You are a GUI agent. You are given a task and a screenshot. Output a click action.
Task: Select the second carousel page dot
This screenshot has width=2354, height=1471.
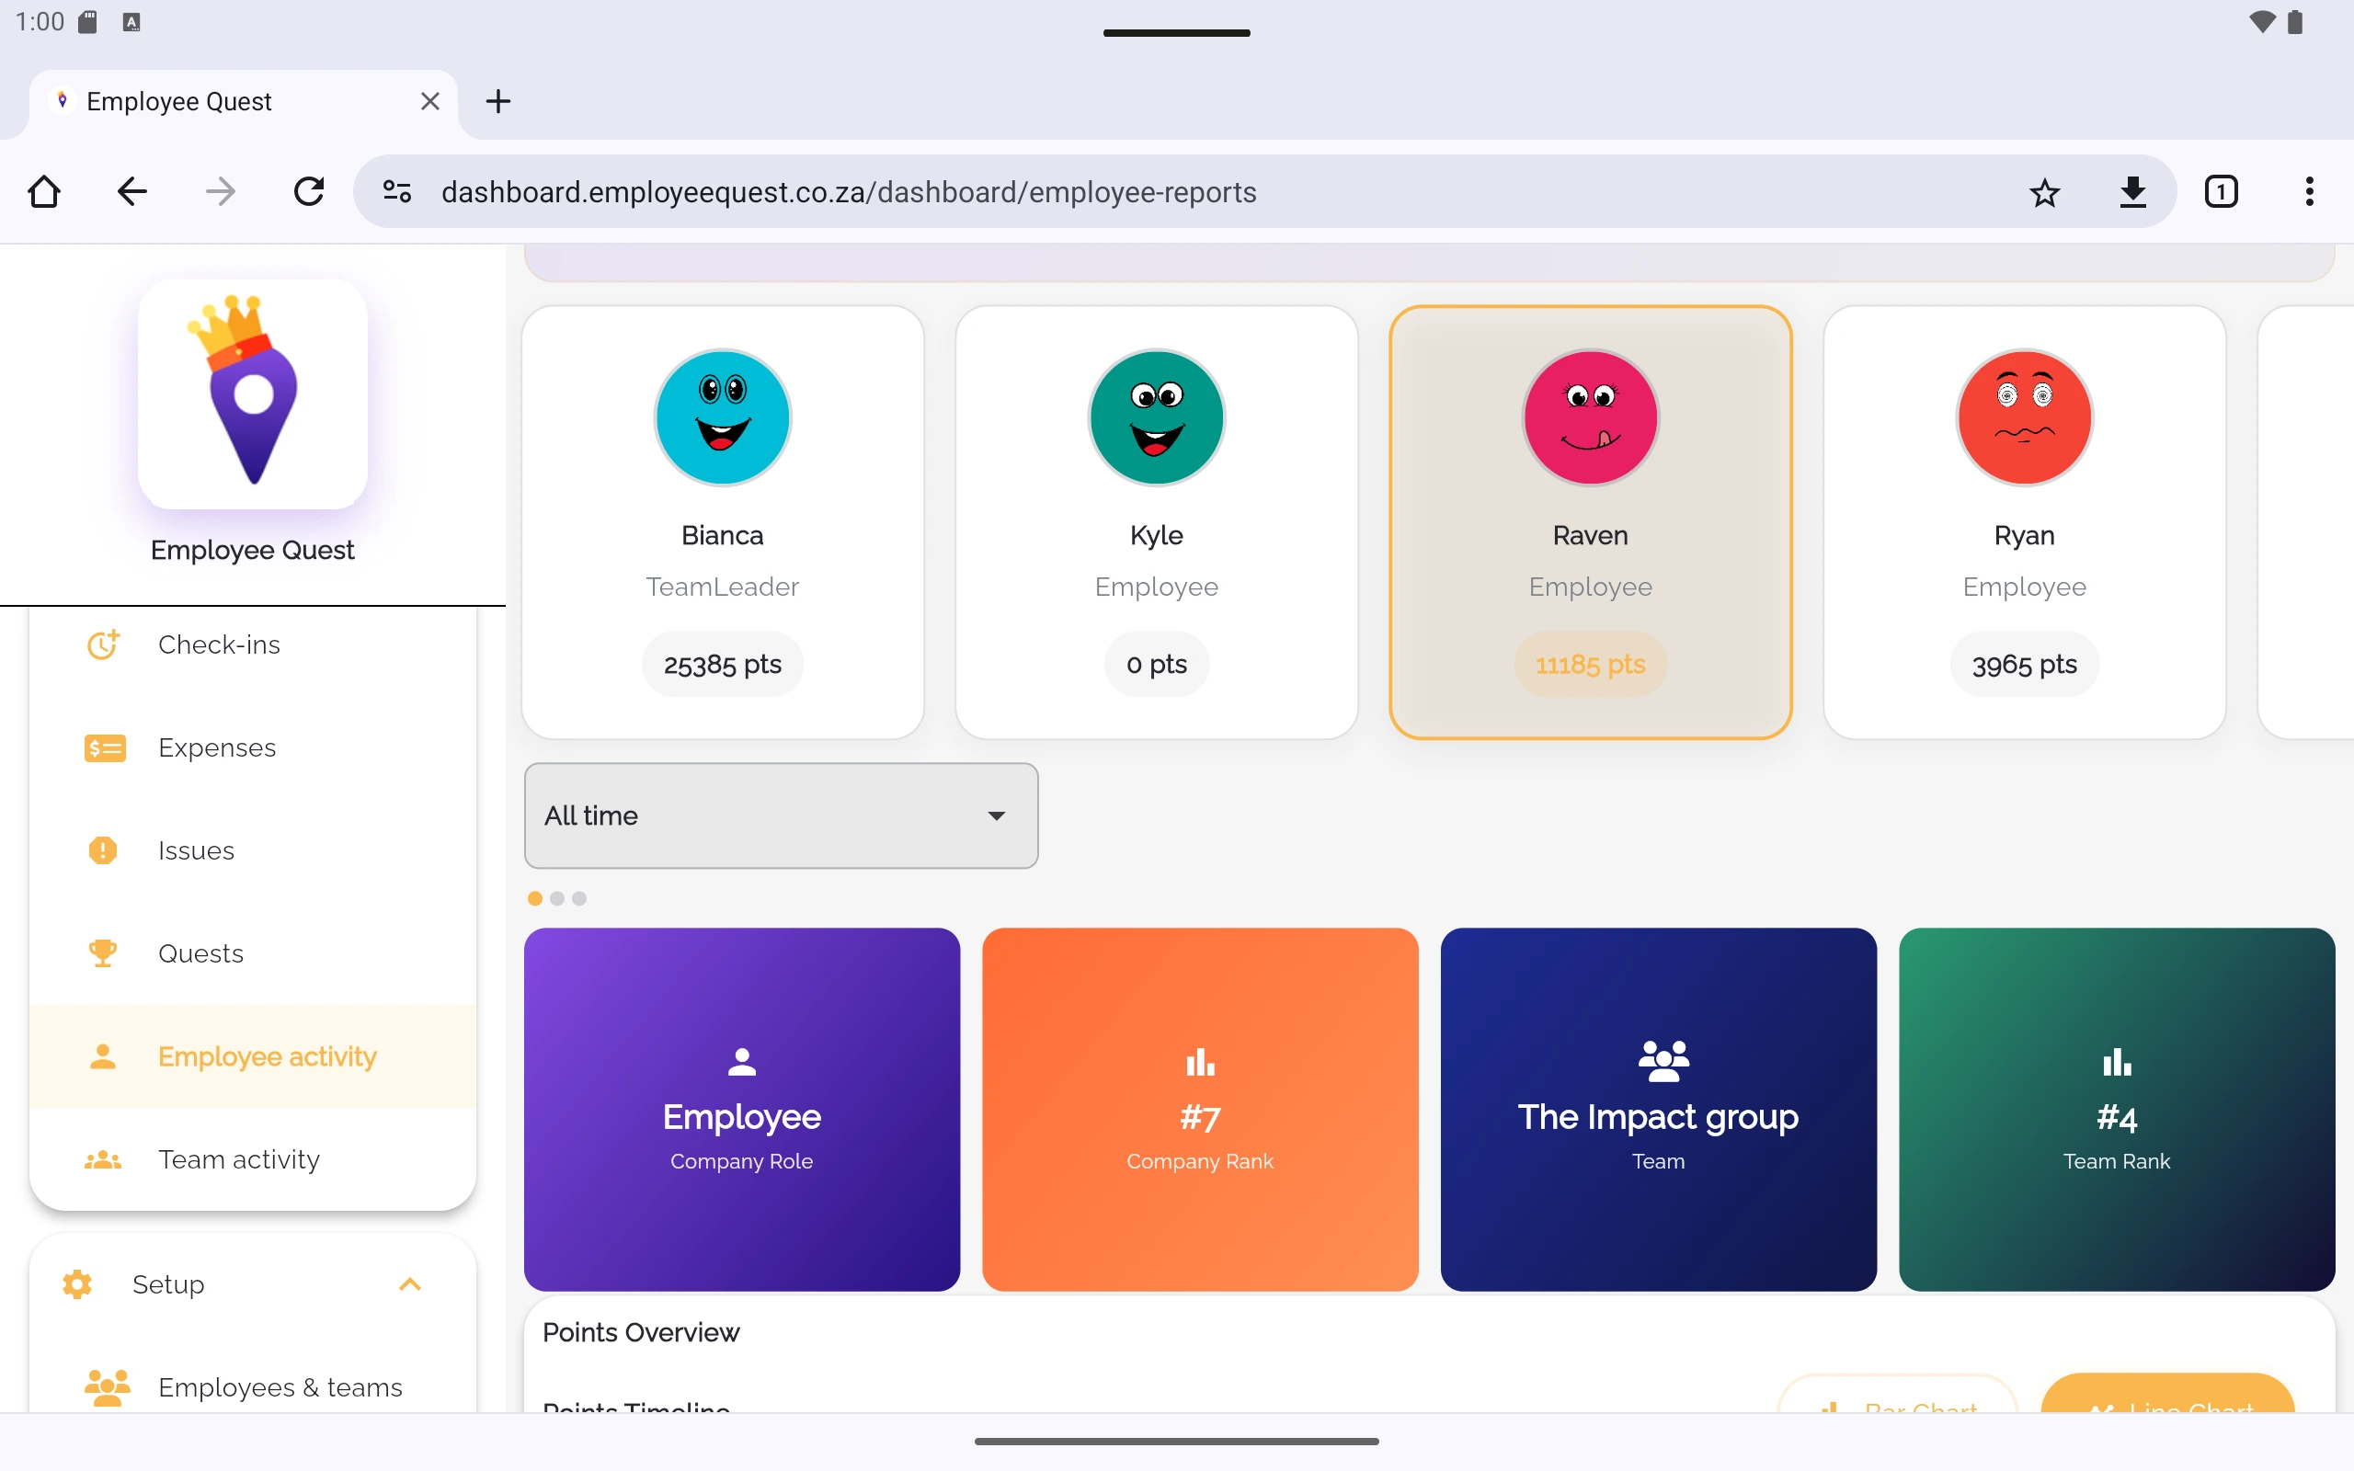point(557,899)
